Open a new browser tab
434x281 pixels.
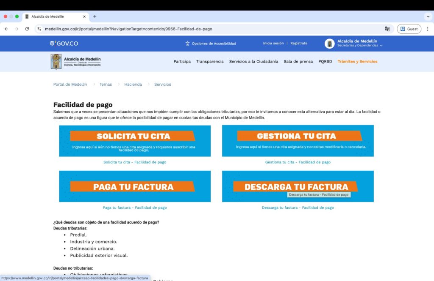(95, 16)
